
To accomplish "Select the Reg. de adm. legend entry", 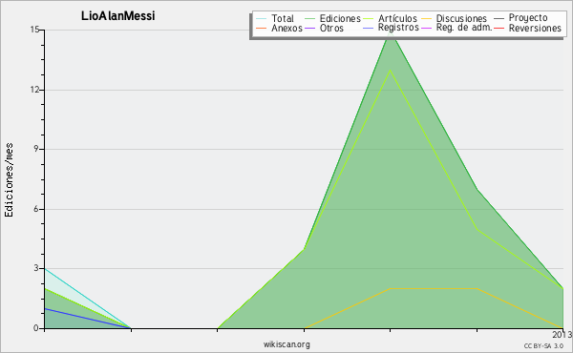I will pos(456,28).
